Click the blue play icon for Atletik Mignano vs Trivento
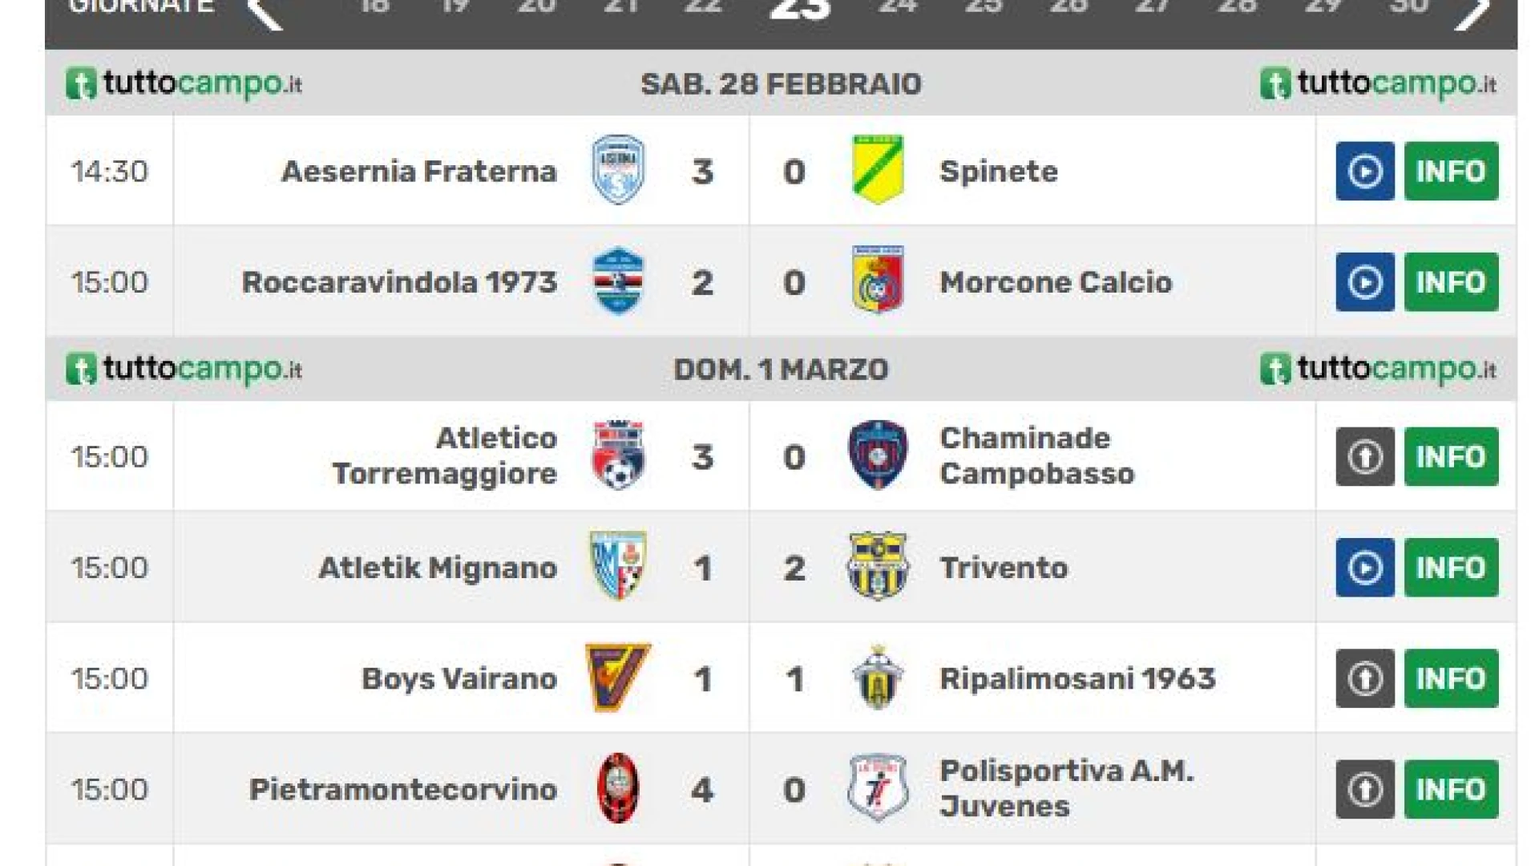The image size is (1539, 866). pyautogui.click(x=1364, y=568)
